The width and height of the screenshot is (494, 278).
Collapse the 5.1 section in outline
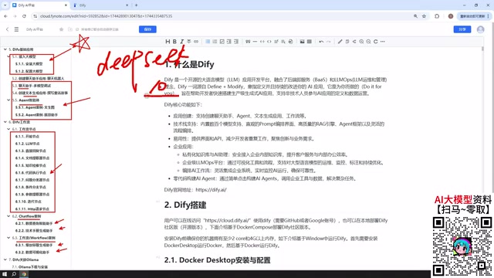[x=8, y=56]
